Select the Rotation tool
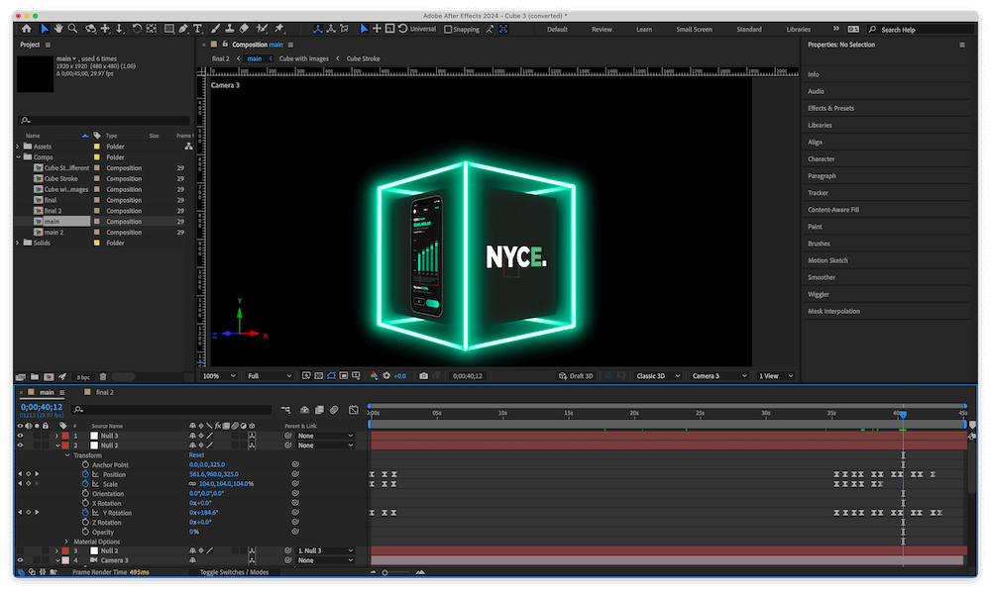The width and height of the screenshot is (991, 593). coord(137,29)
